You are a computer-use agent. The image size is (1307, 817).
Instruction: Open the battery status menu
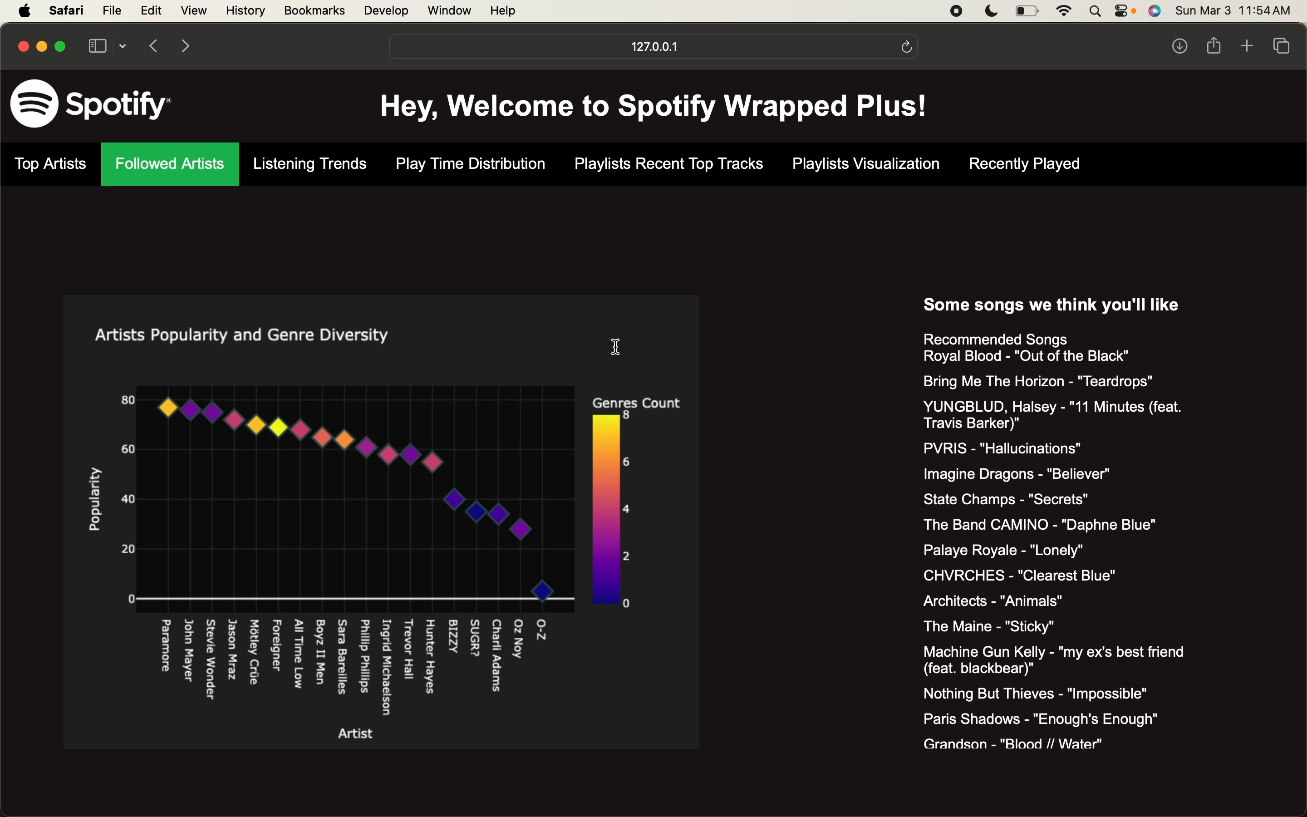pyautogui.click(x=1025, y=10)
